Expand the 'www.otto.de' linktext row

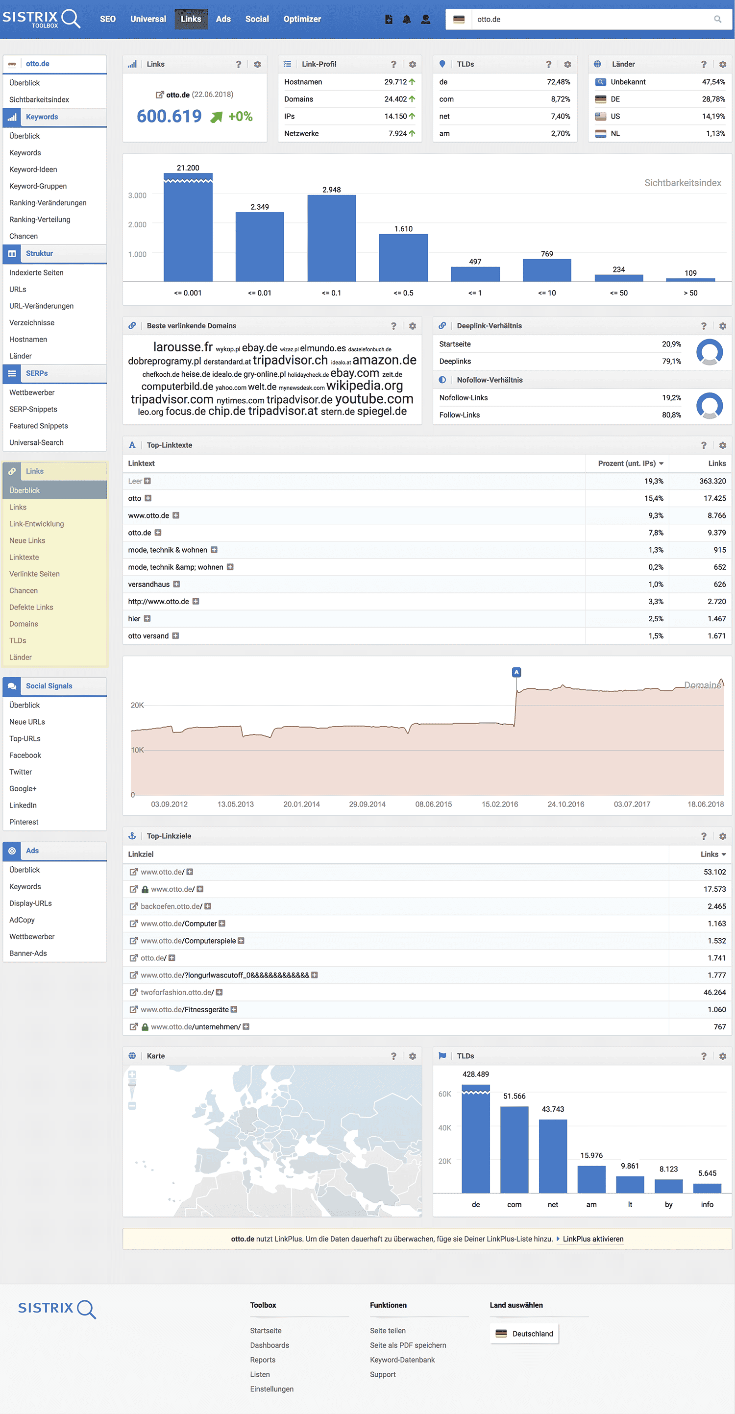click(176, 515)
